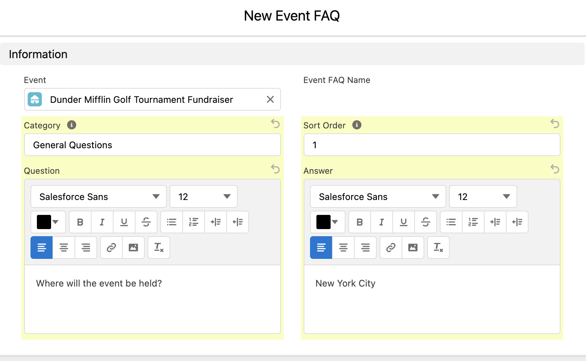
Task: Click into Answer text area
Action: (432, 299)
